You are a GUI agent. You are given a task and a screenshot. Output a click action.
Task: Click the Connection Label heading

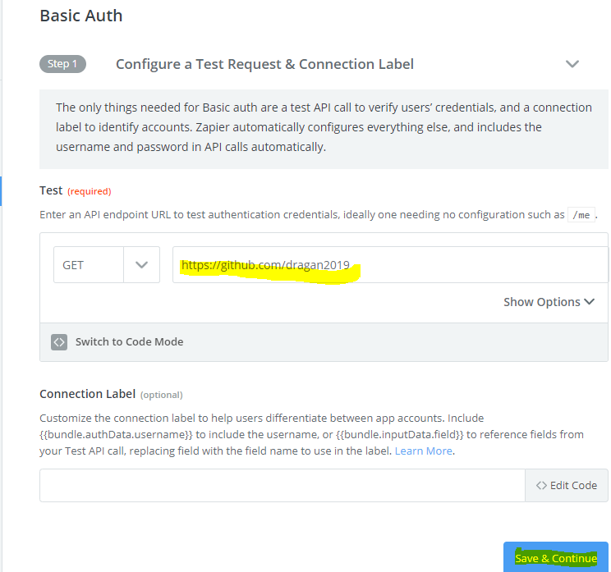88,394
